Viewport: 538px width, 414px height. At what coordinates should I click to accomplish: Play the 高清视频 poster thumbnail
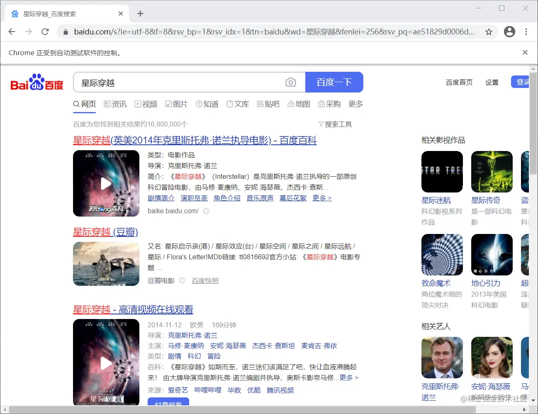(106, 362)
